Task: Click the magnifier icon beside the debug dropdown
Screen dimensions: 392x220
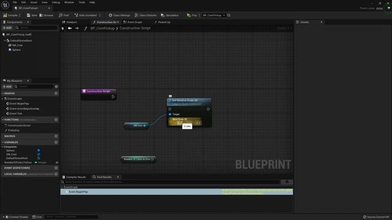Action: pyautogui.click(x=228, y=15)
